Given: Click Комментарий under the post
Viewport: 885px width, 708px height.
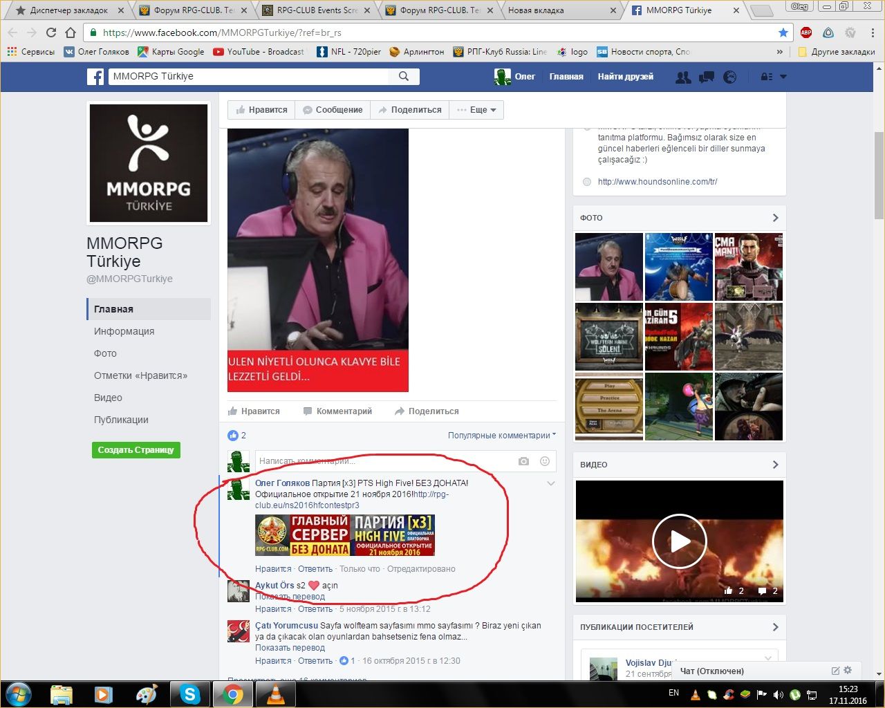Looking at the screenshot, I should (x=337, y=411).
